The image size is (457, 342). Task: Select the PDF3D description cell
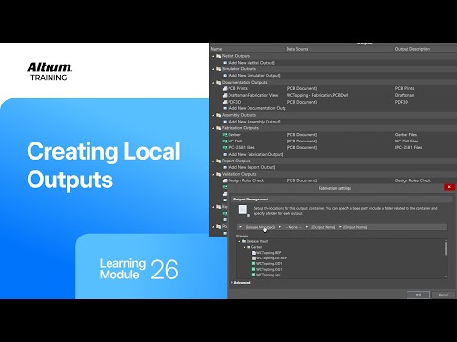[402, 102]
